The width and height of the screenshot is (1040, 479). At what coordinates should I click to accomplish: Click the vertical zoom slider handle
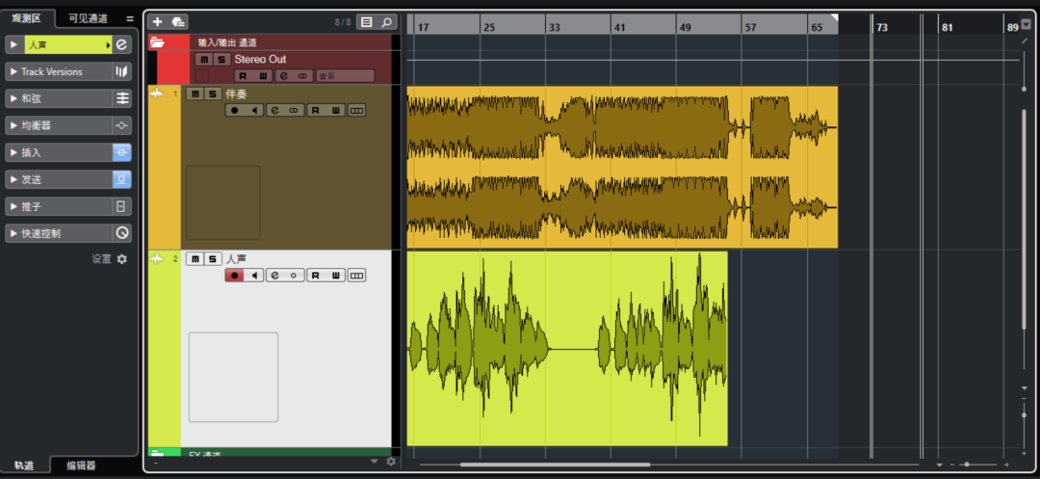tap(1025, 414)
